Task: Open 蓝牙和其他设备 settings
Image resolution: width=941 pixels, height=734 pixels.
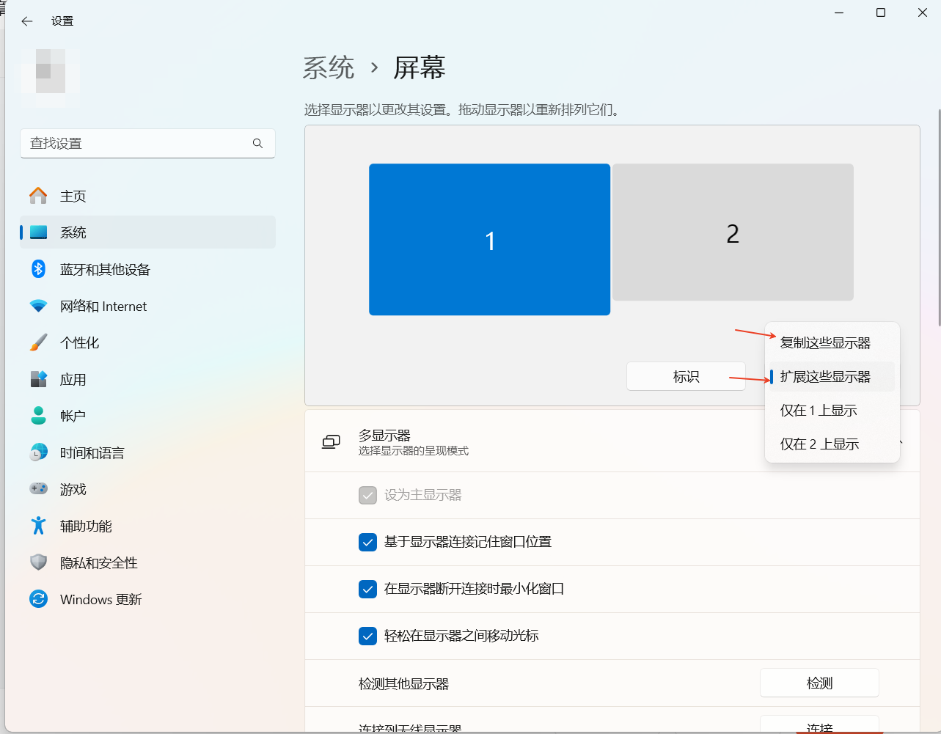Action: [x=147, y=269]
